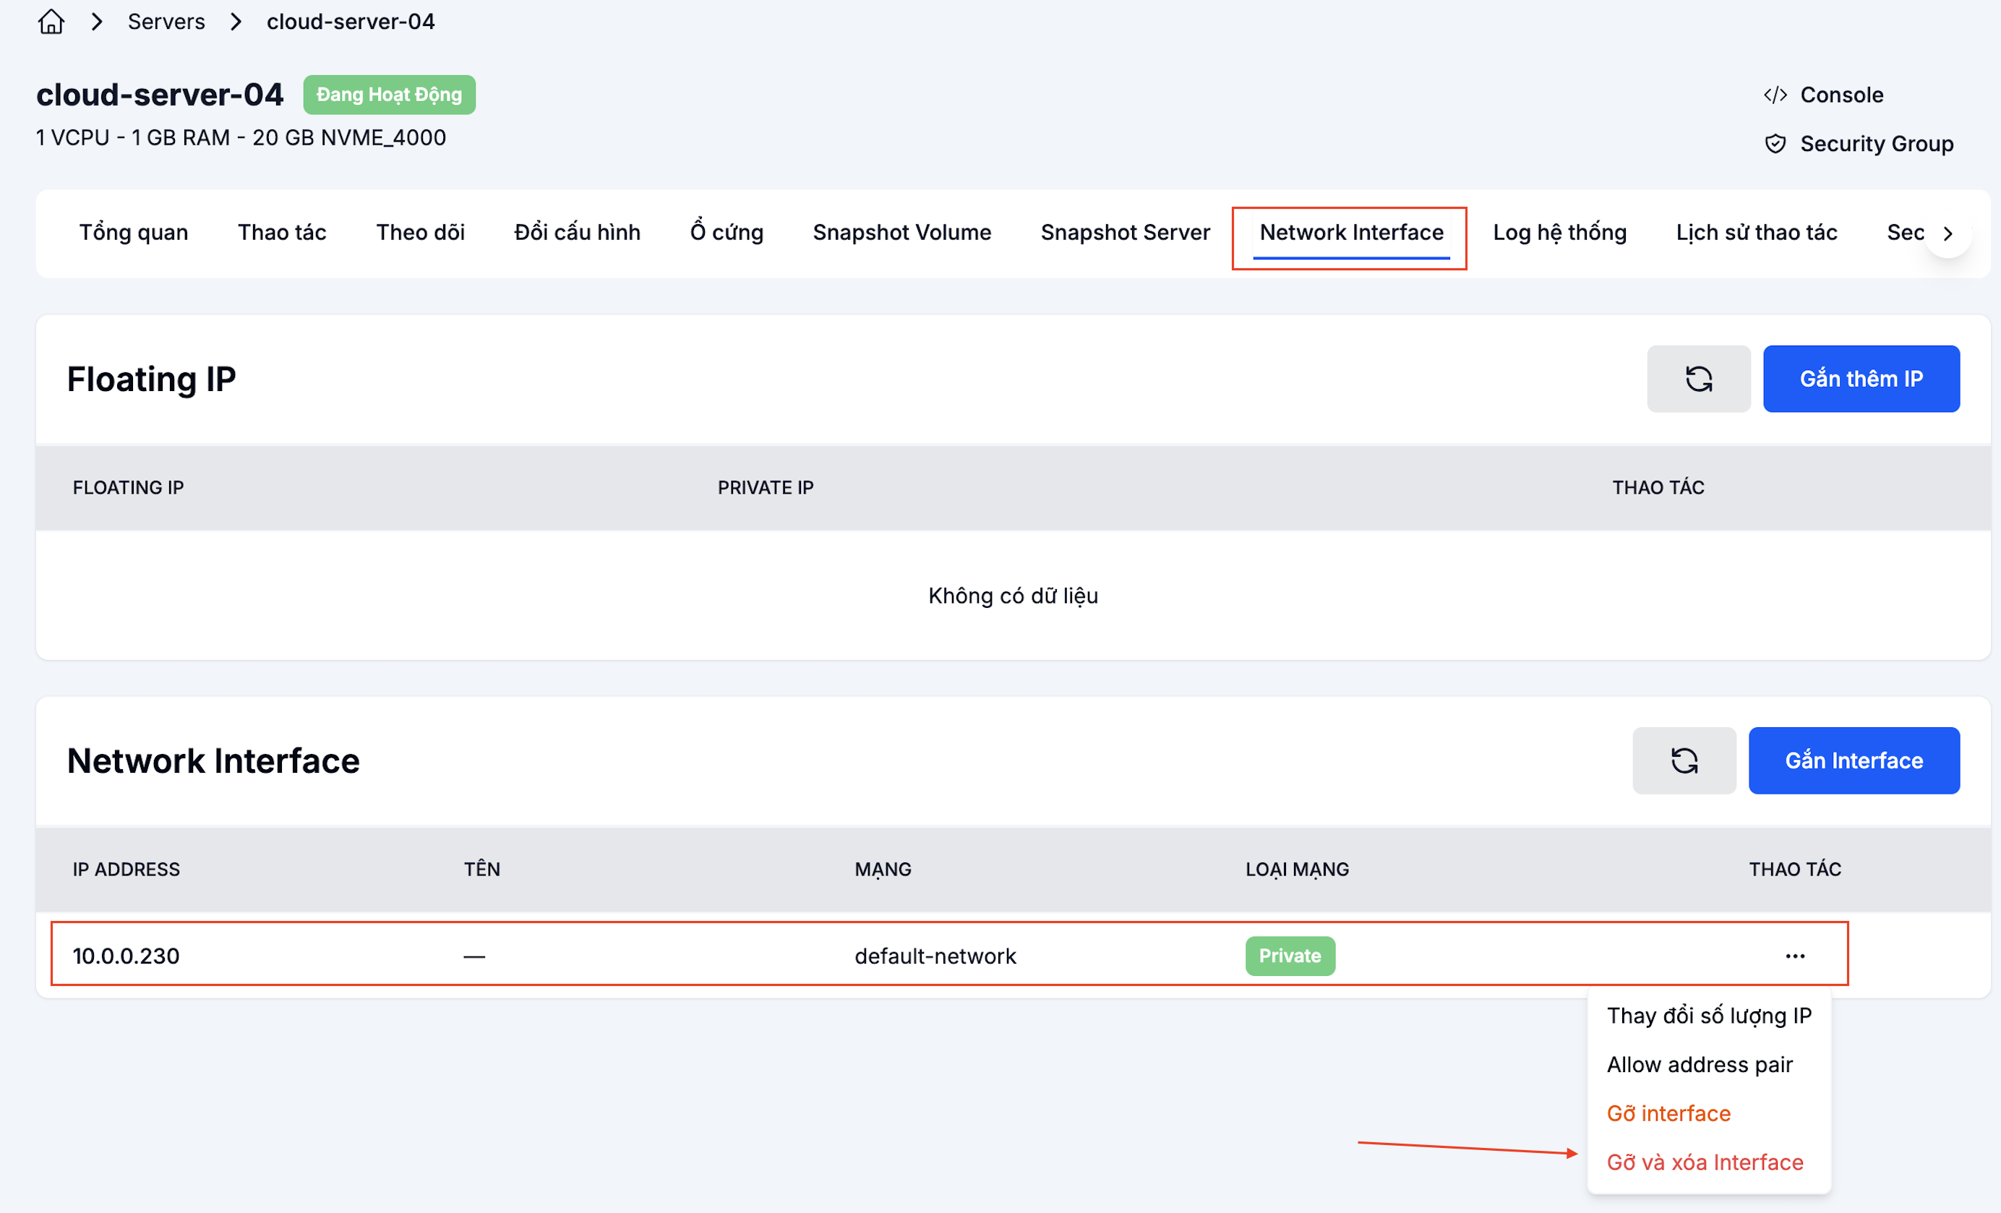
Task: Click the Console code icon
Action: pyautogui.click(x=1775, y=95)
